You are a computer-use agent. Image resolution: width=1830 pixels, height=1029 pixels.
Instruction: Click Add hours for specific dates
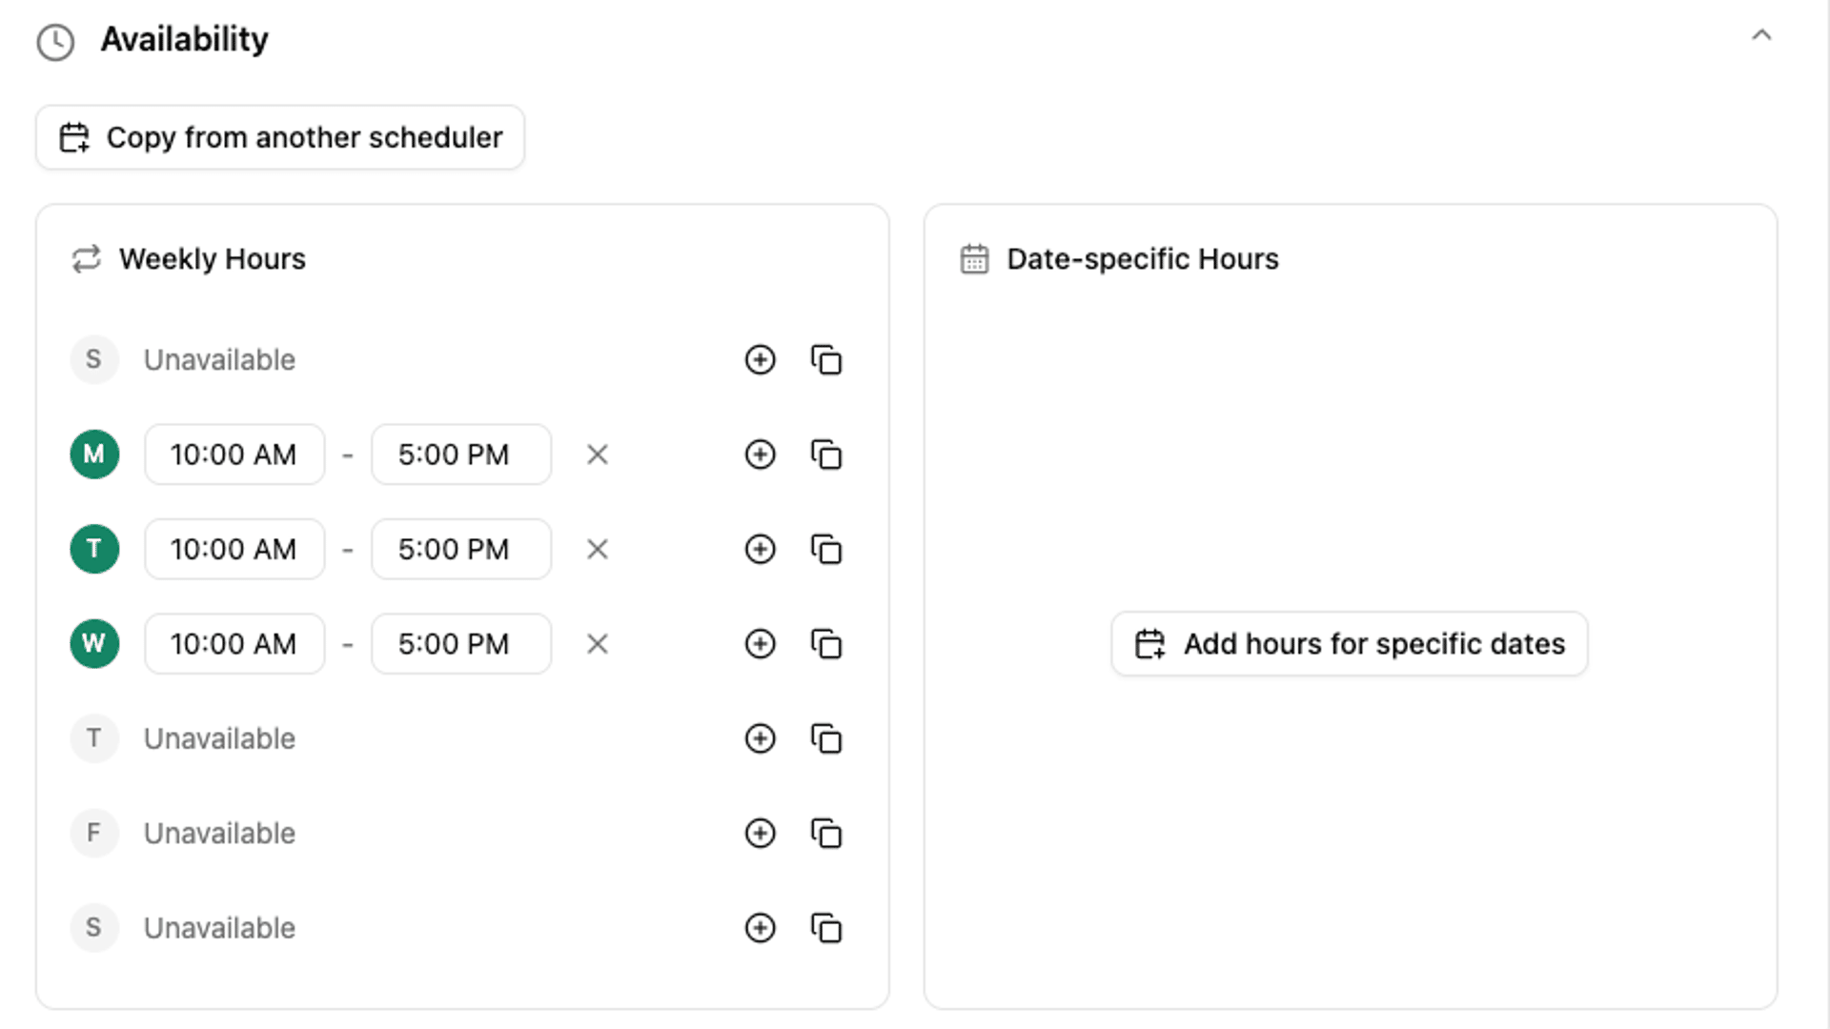(x=1349, y=644)
